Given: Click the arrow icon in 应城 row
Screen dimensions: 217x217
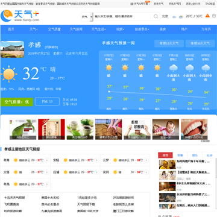Looking at the screenshot, I should (96, 172).
